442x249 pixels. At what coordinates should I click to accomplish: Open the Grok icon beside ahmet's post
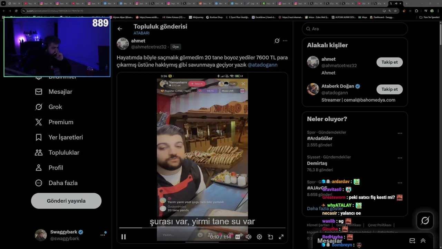click(x=277, y=41)
